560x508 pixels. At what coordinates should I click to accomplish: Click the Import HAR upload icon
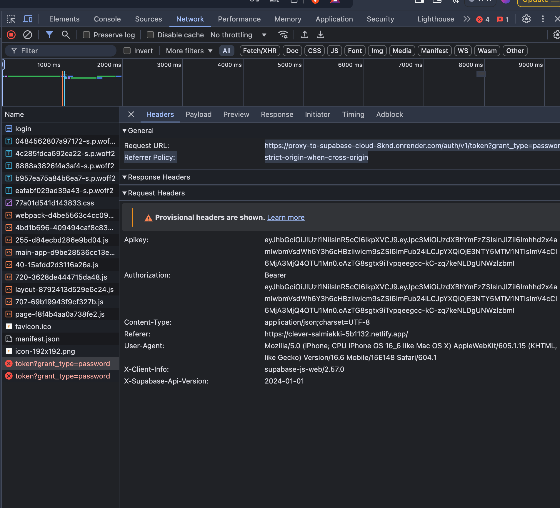coord(305,35)
